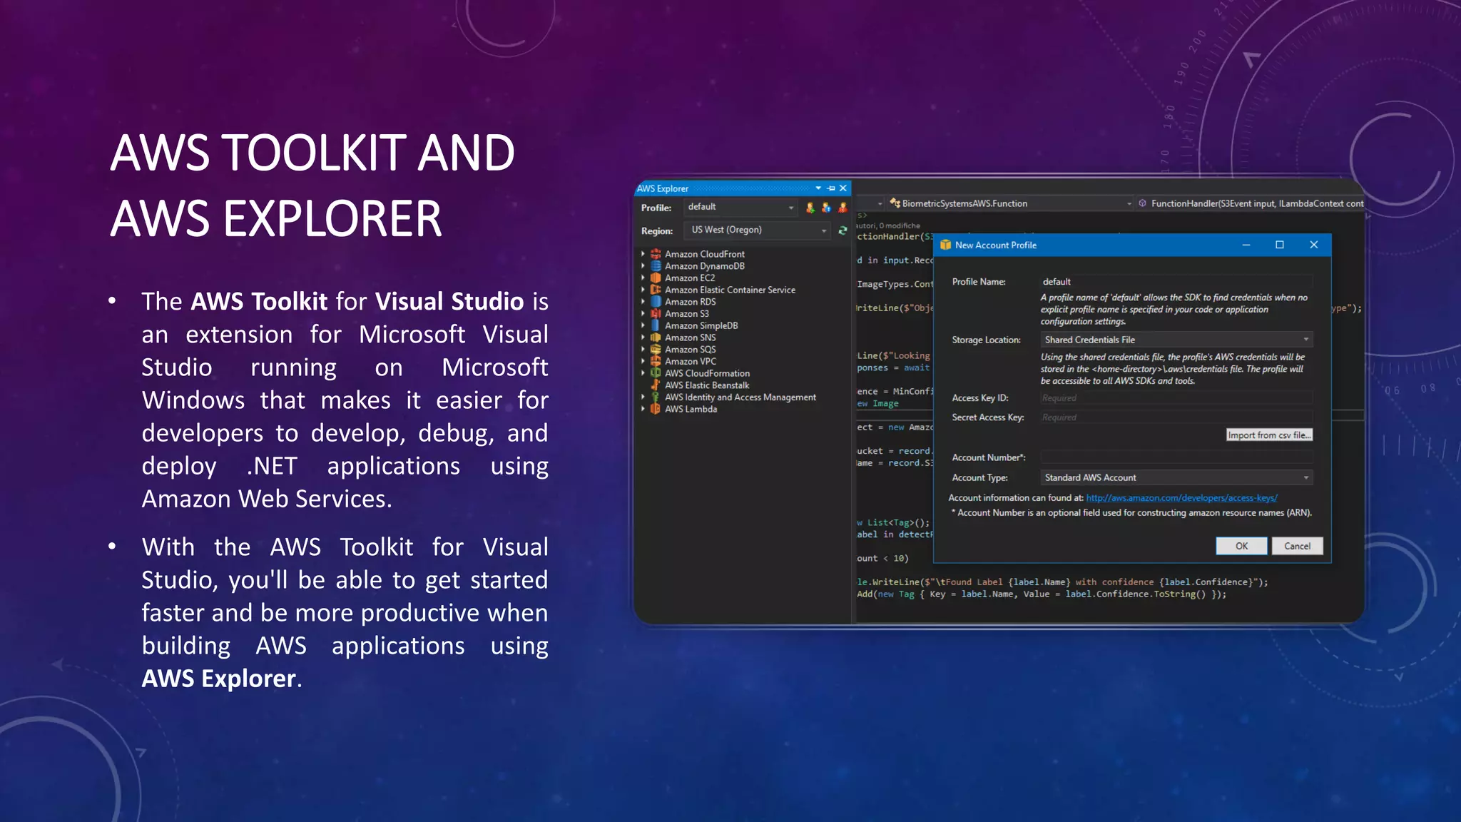Click the delete profile icon
The height and width of the screenshot is (822, 1461).
pos(843,208)
